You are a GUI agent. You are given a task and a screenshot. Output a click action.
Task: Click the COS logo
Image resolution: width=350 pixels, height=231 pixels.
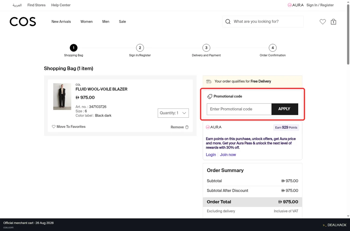23,21
